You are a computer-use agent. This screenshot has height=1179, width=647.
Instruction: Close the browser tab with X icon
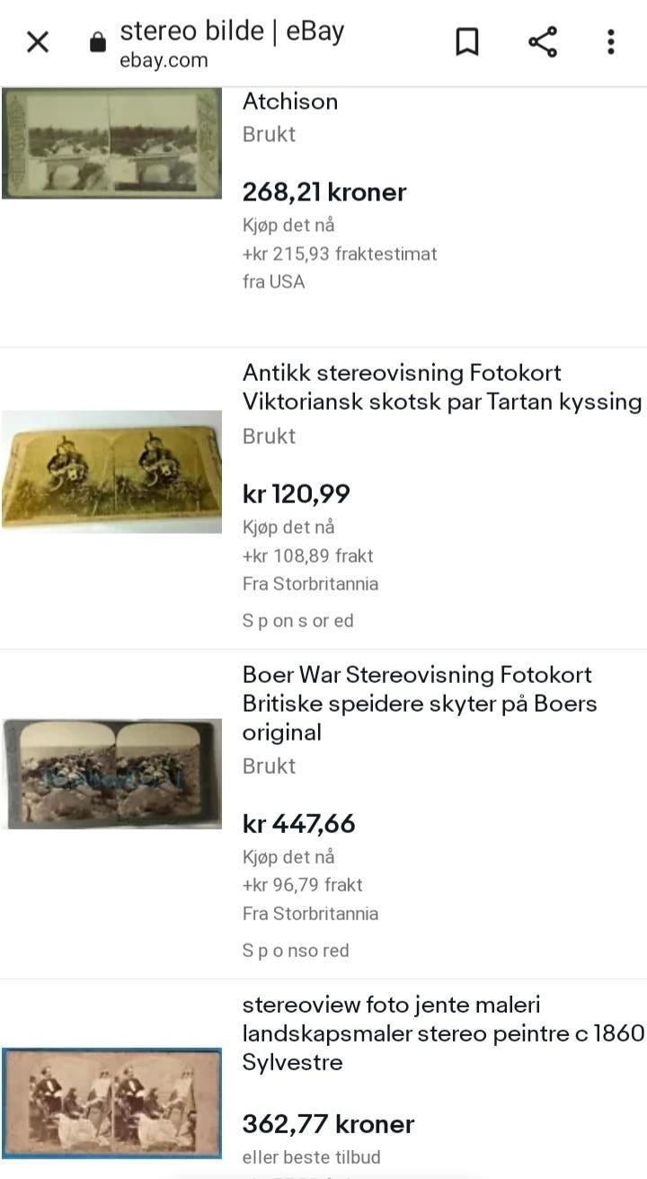click(38, 42)
